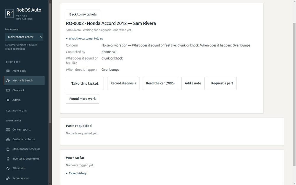Click 'No hours logged yet.' text
Viewport: 296px width, 185px height.
coord(80,165)
